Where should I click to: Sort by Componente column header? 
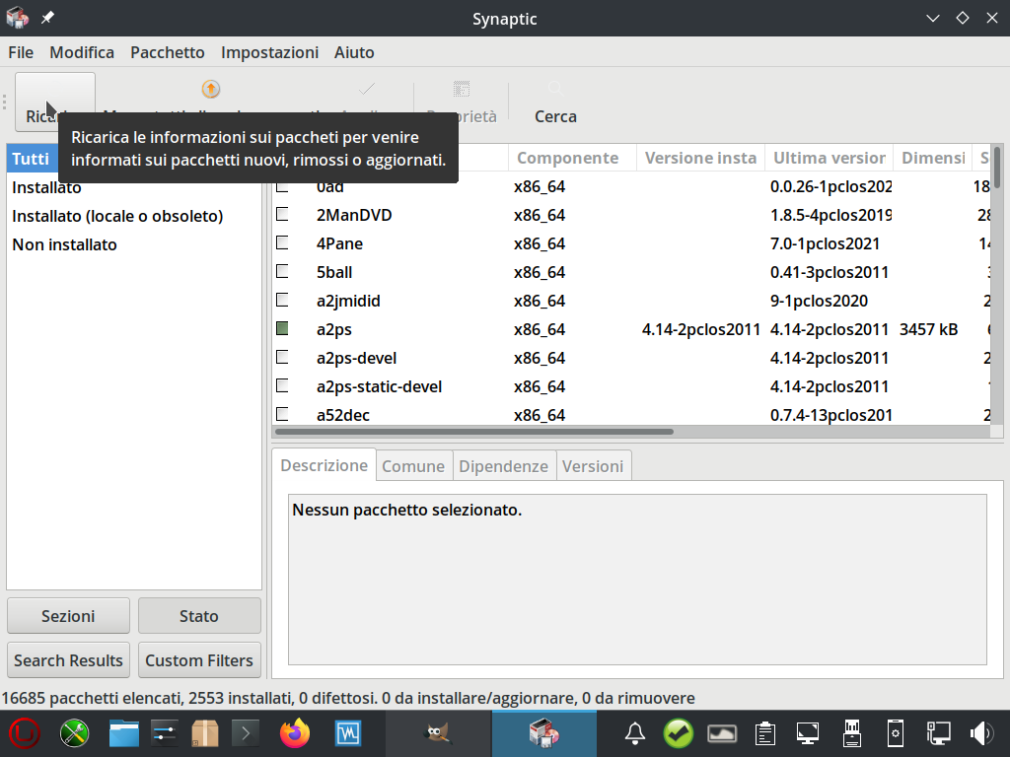(567, 158)
